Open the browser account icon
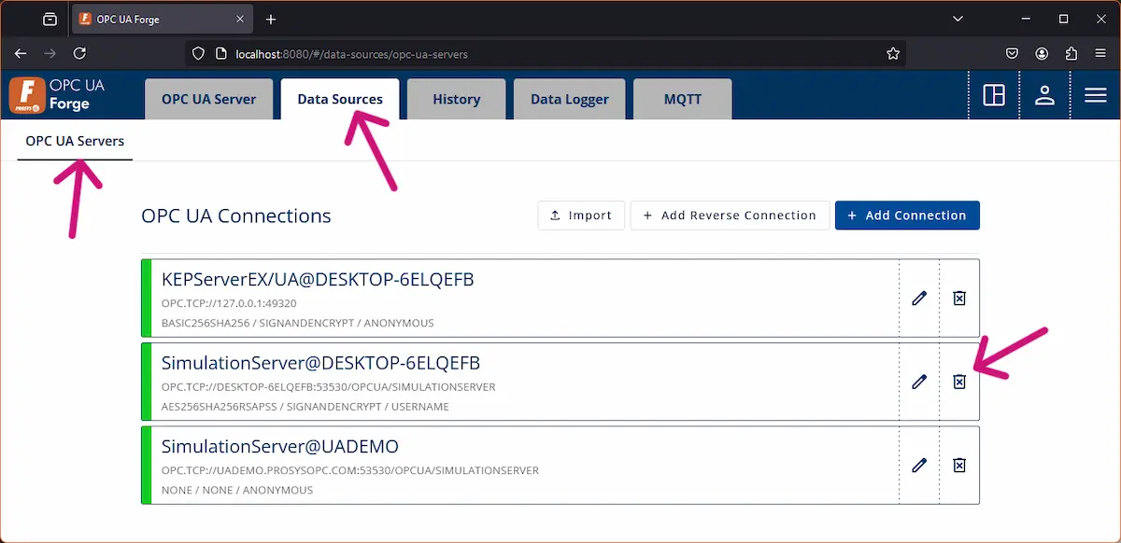 point(1042,54)
